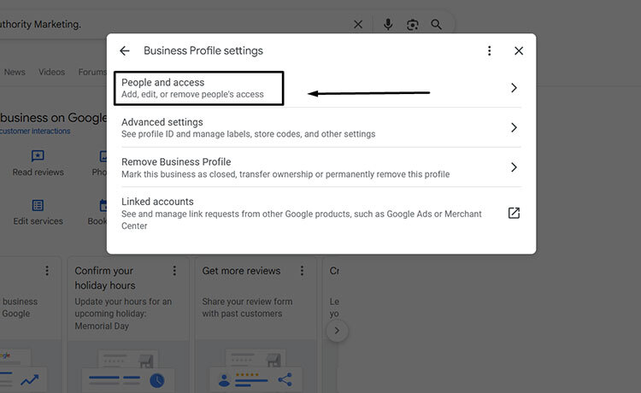
Task: Start voice search with microphone icon
Action: point(388,25)
